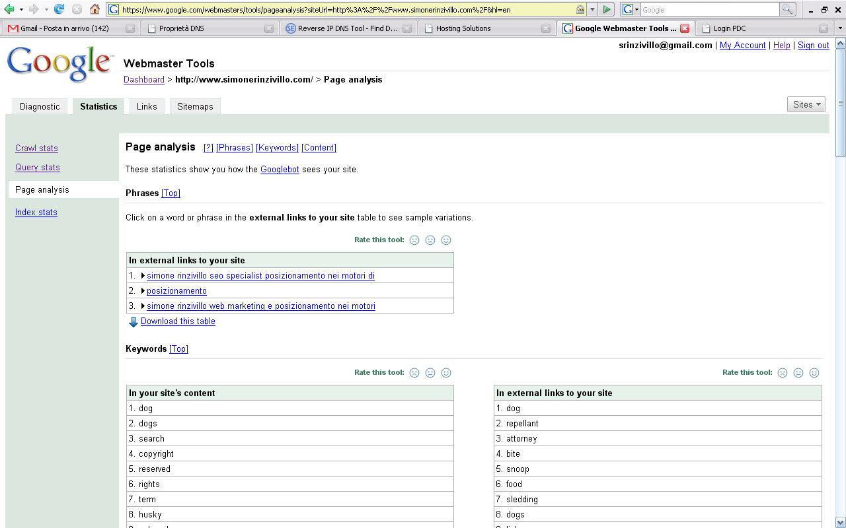Close the Gmail tab
The image size is (846, 528).
(130, 28)
